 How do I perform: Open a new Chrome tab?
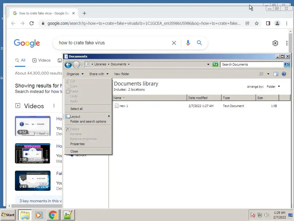click(84, 13)
